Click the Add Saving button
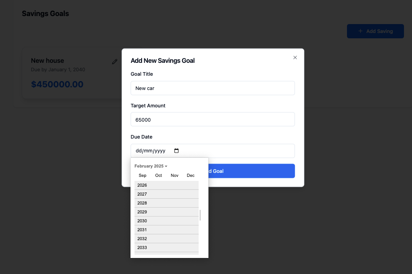 [375, 31]
